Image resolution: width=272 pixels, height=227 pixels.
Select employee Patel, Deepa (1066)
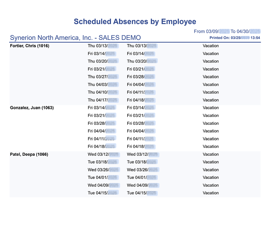pos(29,154)
